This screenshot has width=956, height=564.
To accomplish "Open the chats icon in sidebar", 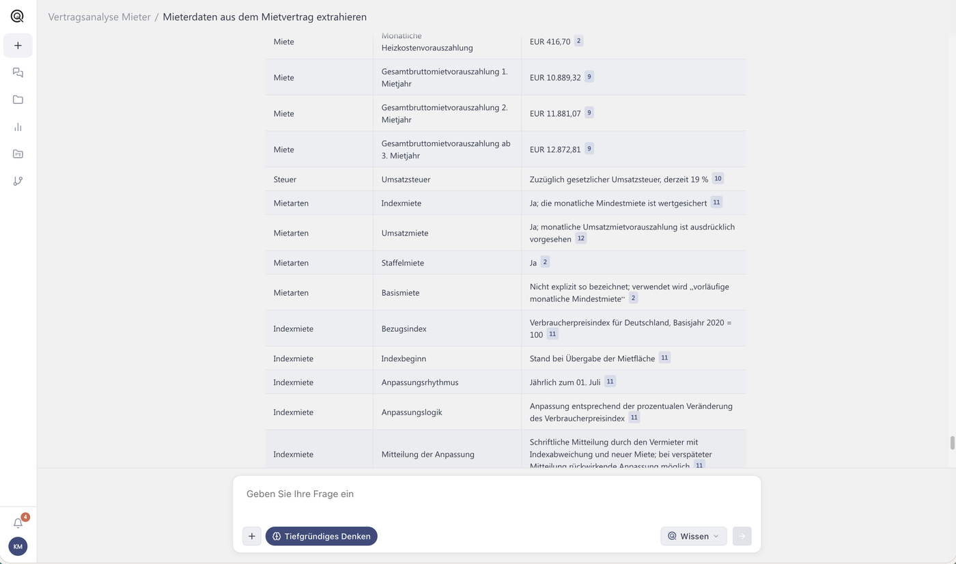I will 18,72.
